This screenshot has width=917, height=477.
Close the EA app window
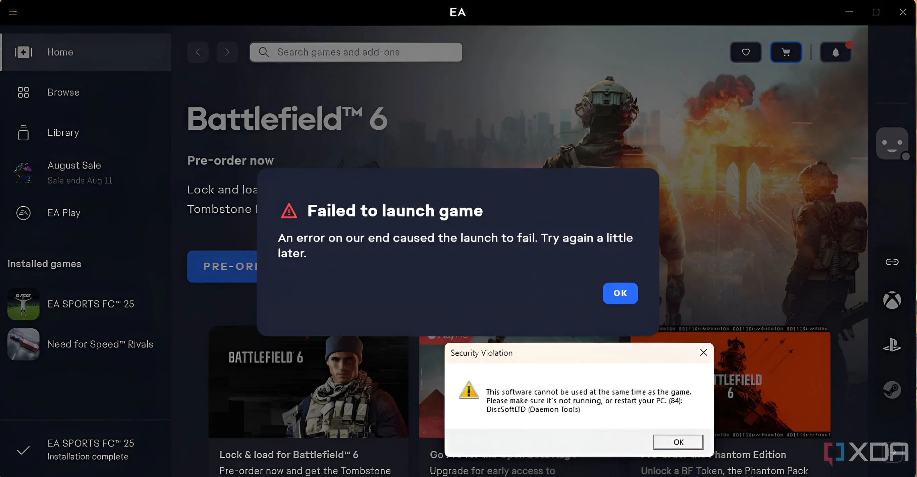click(x=903, y=12)
